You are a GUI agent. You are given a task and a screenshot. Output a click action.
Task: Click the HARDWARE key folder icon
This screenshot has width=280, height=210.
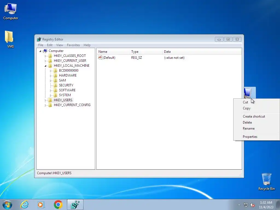pos(56,75)
